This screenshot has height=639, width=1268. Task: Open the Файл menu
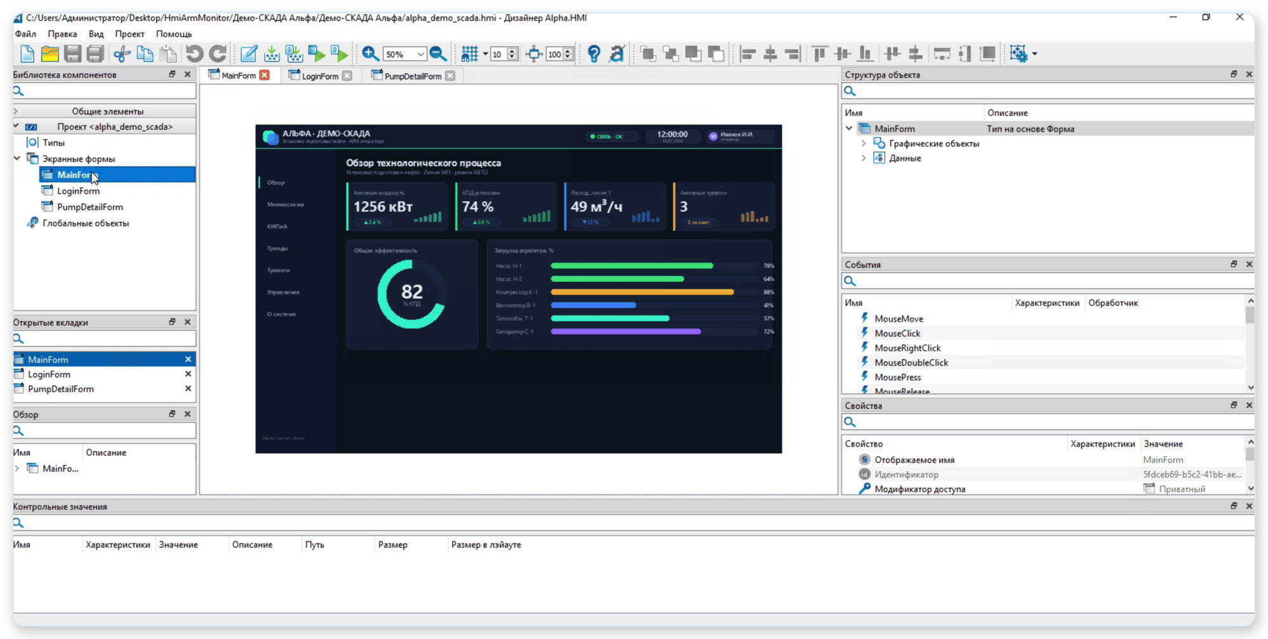tap(25, 34)
